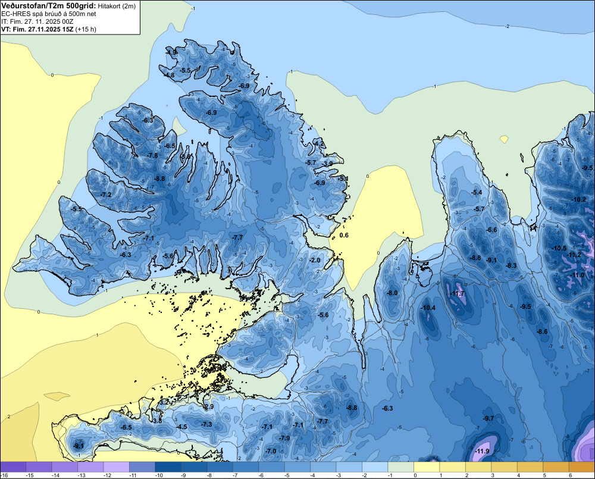Click the -4.5 temperature value
Image resolution: width=595 pixels, height=479 pixels.
[182, 427]
